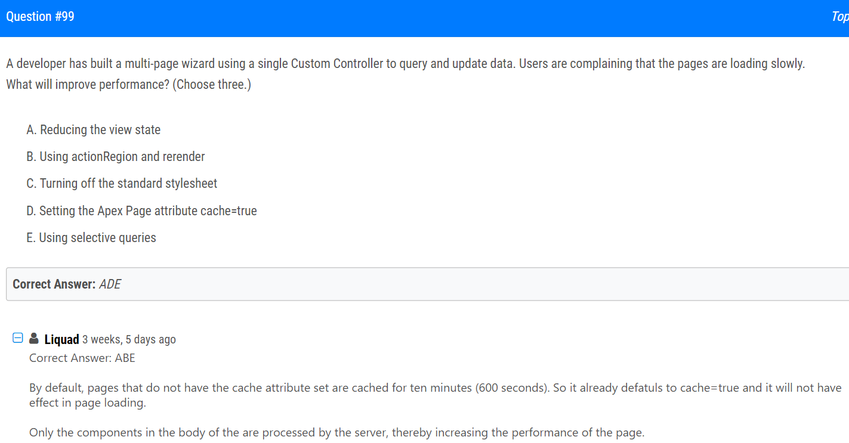Screen dimensions: 849x443
Task: Click the 'Correct Answer: ABE' comment line
Action: click(x=82, y=358)
